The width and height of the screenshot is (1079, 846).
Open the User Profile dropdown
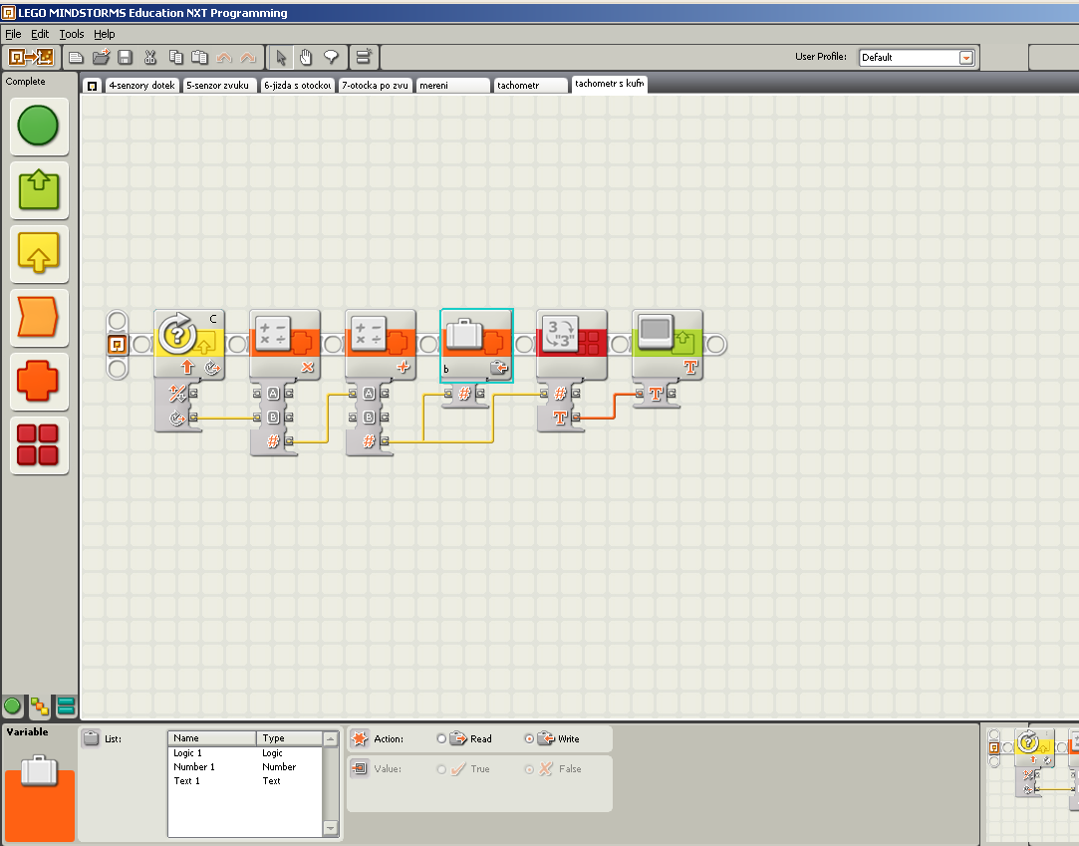965,57
